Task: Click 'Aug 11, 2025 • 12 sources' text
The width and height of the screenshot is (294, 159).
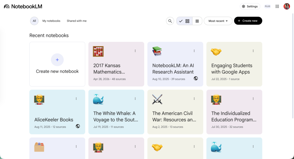Action: click(x=50, y=127)
